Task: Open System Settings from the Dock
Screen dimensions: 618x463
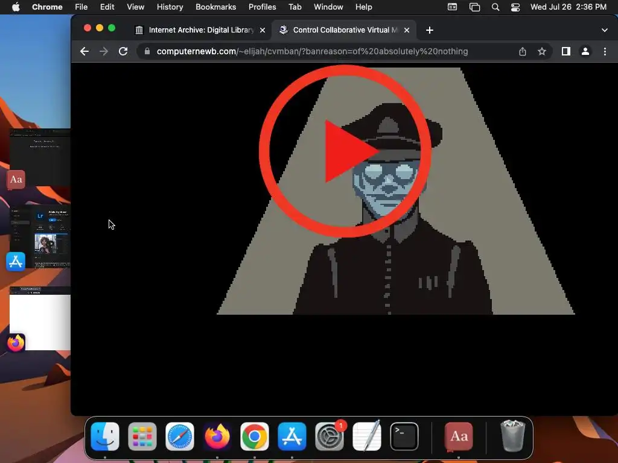Action: tap(330, 436)
